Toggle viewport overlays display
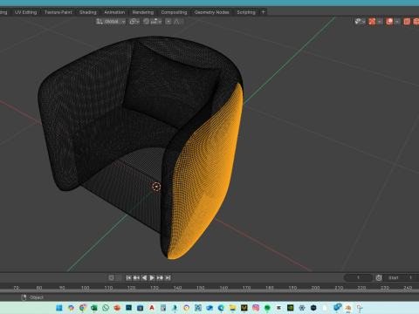The image size is (419, 314). pos(389,22)
